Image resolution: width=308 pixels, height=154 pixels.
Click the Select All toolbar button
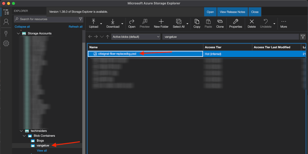179,24
